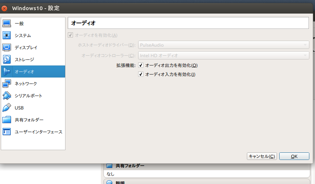Go to ストレージ settings
Viewport: 315px width, 184px height.
[33, 59]
